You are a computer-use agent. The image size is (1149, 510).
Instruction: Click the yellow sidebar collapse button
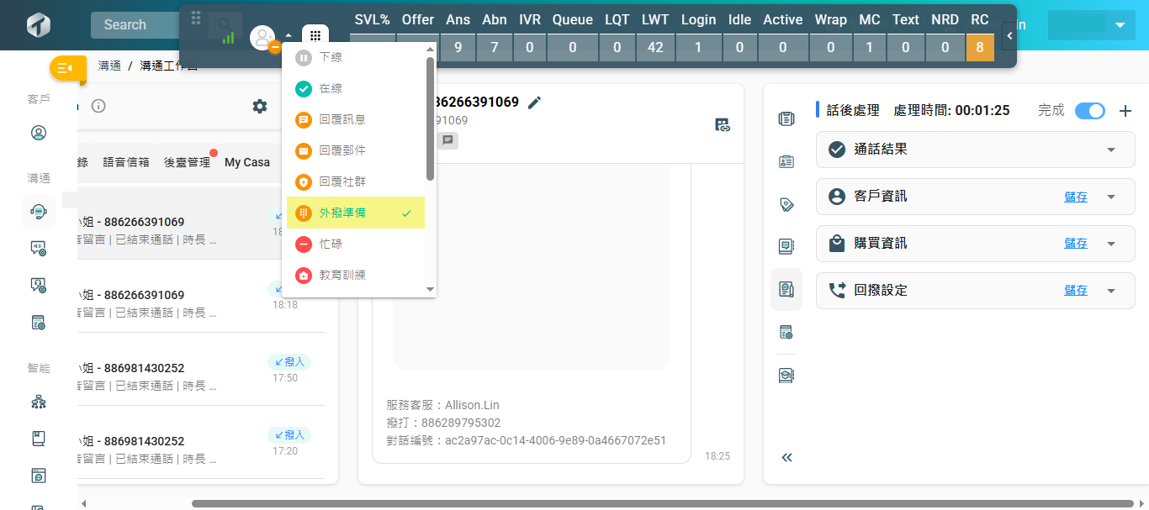[67, 68]
